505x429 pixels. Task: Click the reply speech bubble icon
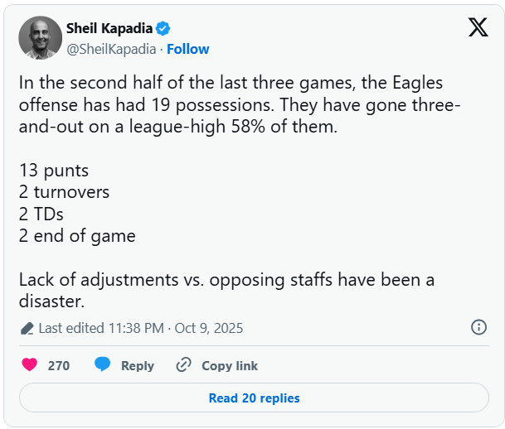coord(103,365)
